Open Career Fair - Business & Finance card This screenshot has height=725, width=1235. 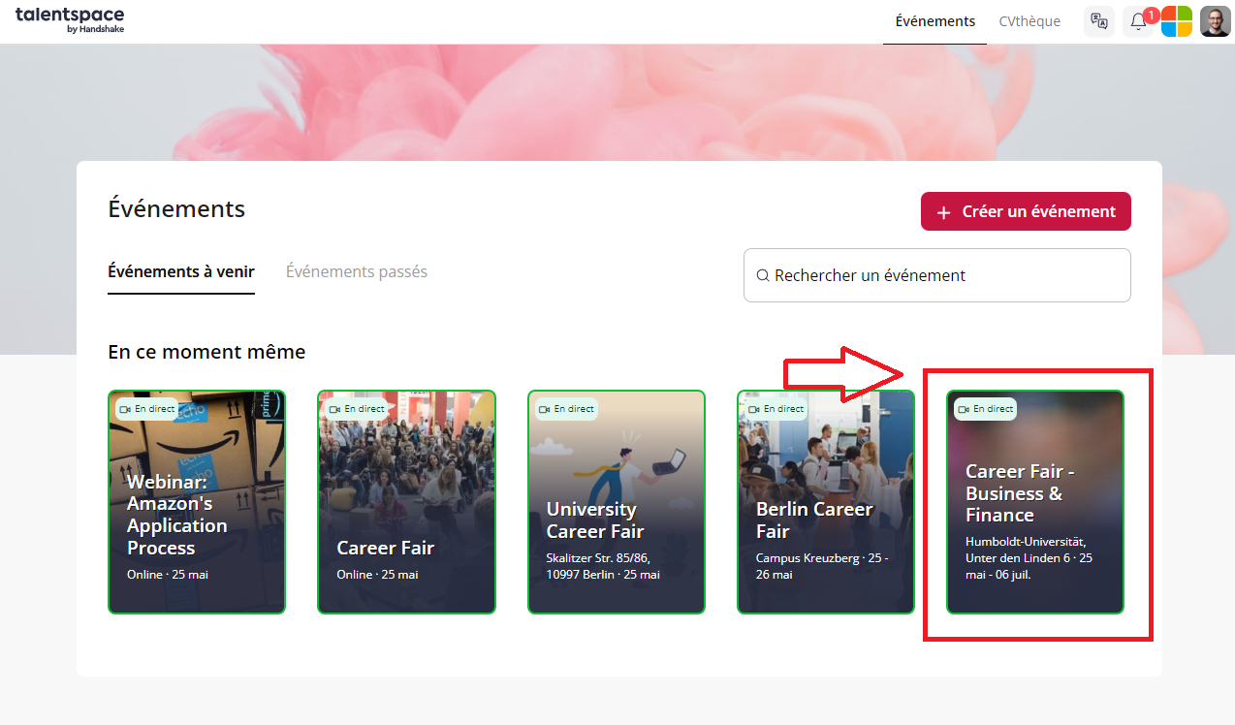pyautogui.click(x=1035, y=502)
